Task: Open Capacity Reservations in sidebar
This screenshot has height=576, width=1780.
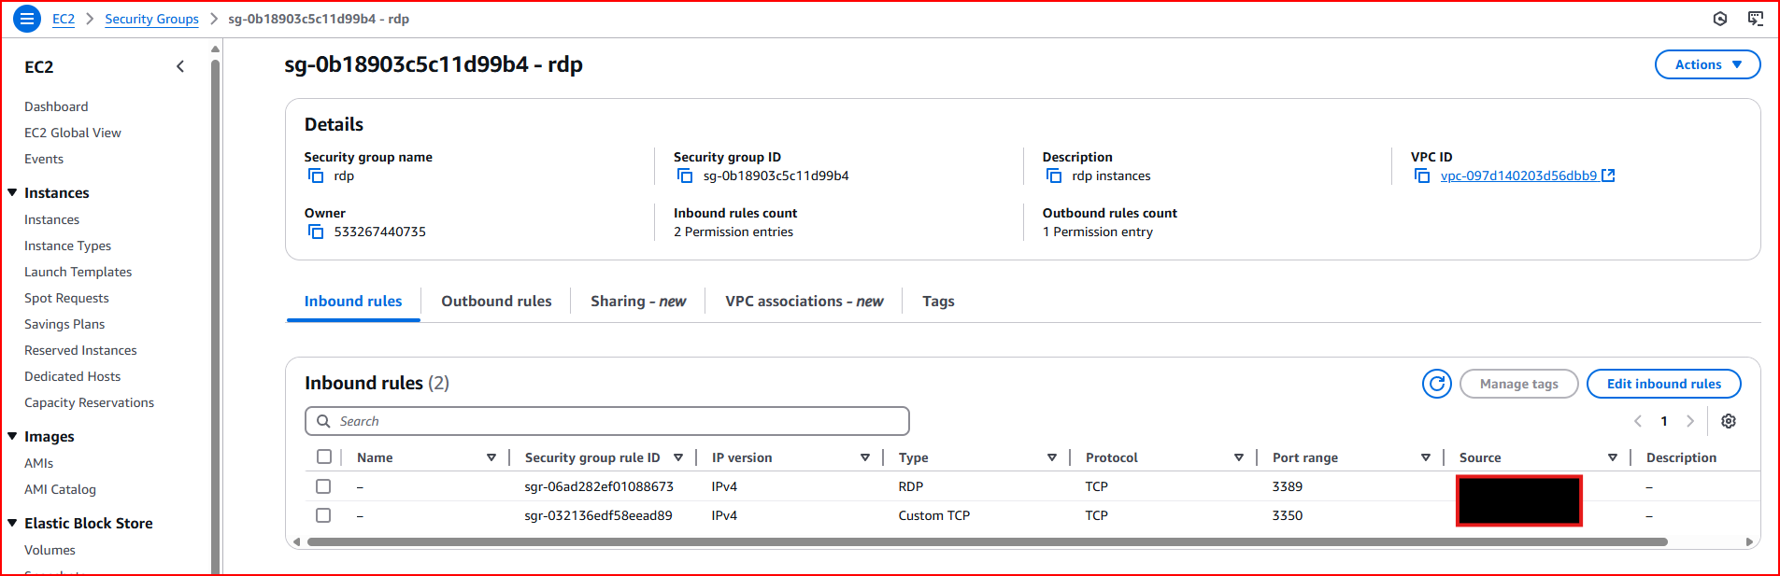Action: (89, 402)
